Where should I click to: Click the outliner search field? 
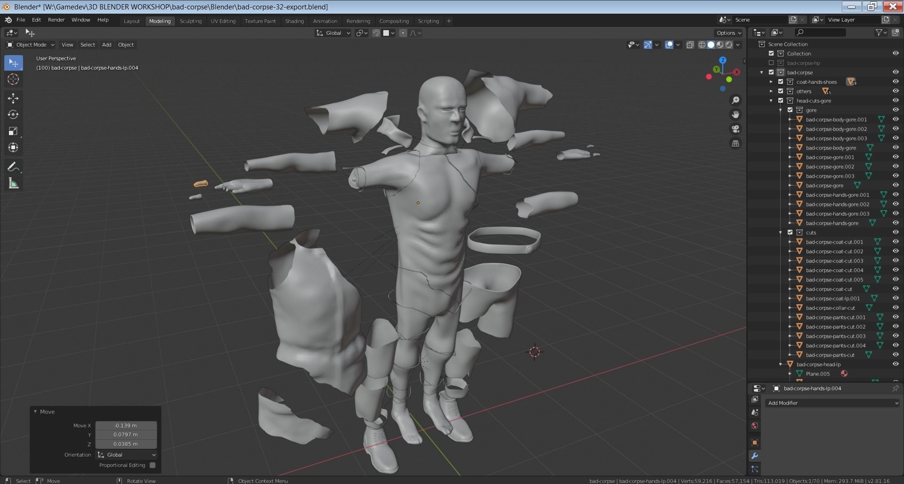820,32
